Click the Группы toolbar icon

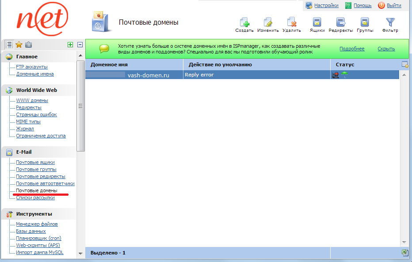pos(365,23)
